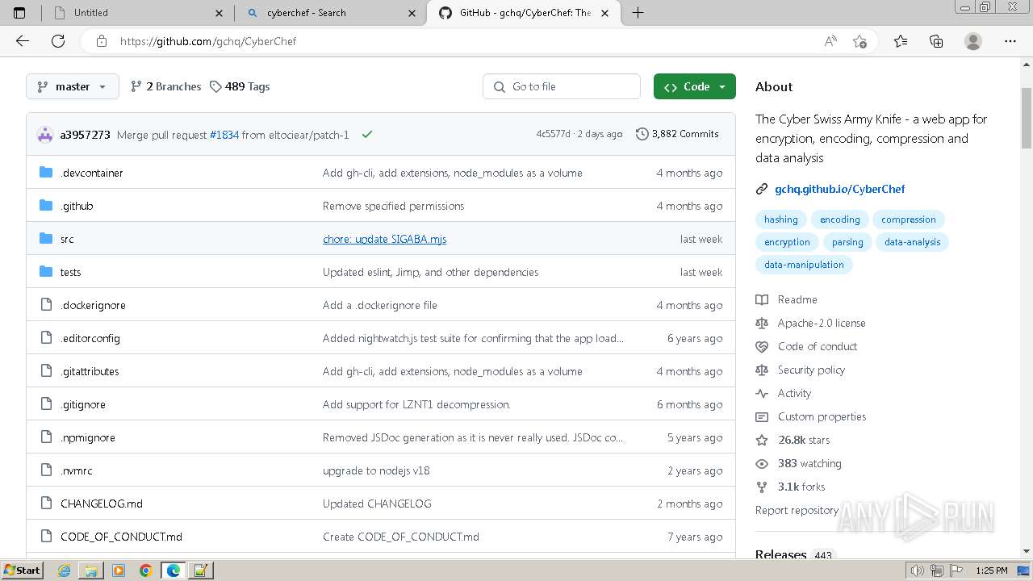The height and width of the screenshot is (581, 1033).
Task: View site information lock icon
Action: pos(102,41)
